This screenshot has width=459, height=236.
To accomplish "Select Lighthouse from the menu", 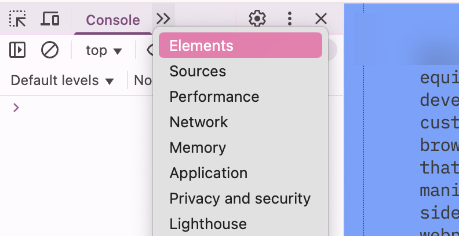I will pos(208,224).
